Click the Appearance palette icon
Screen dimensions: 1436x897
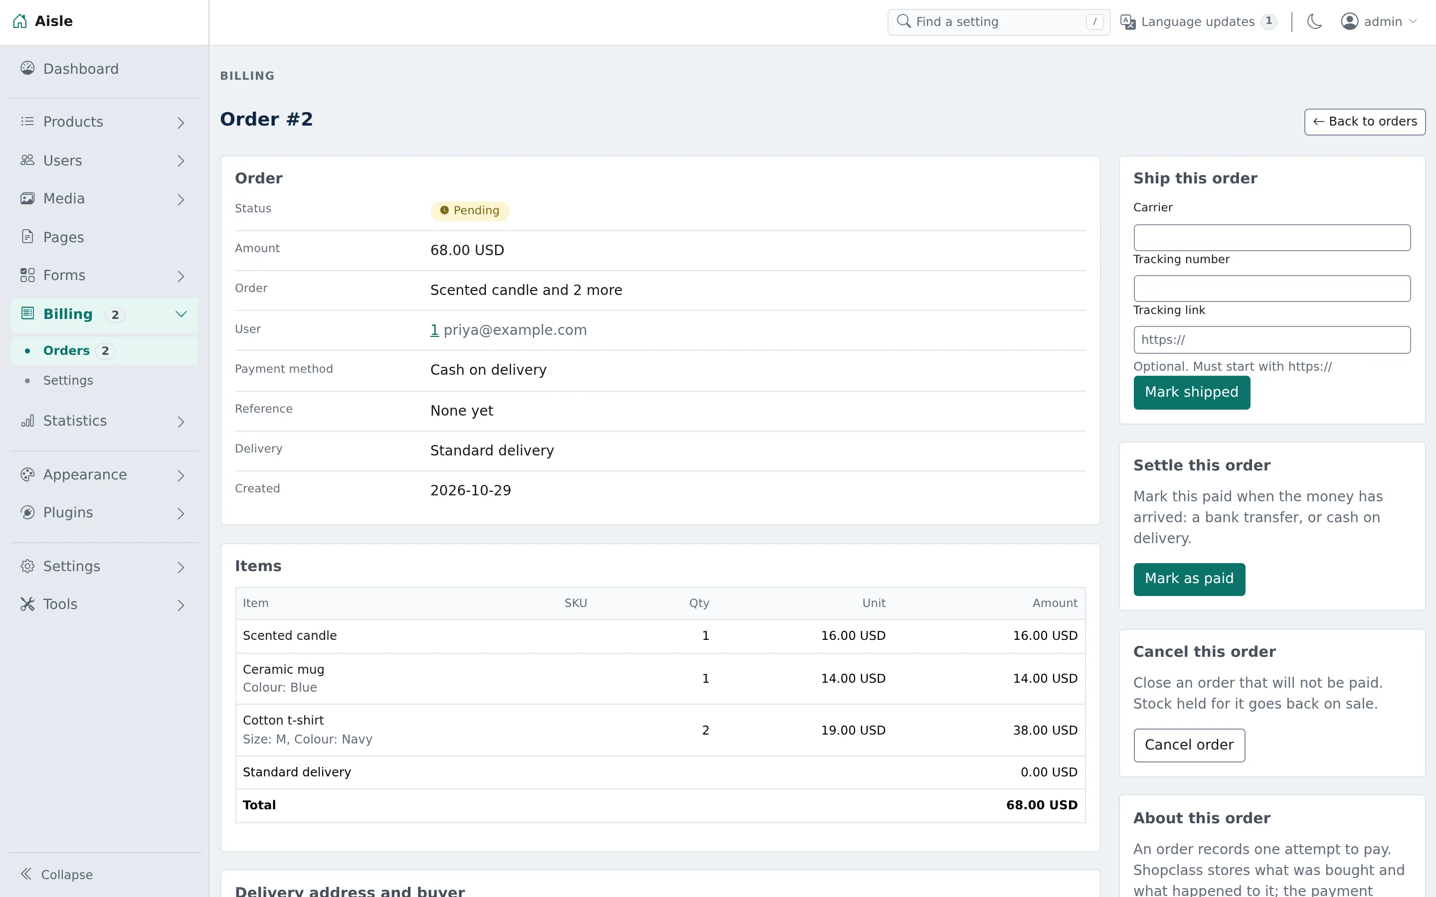pos(27,474)
